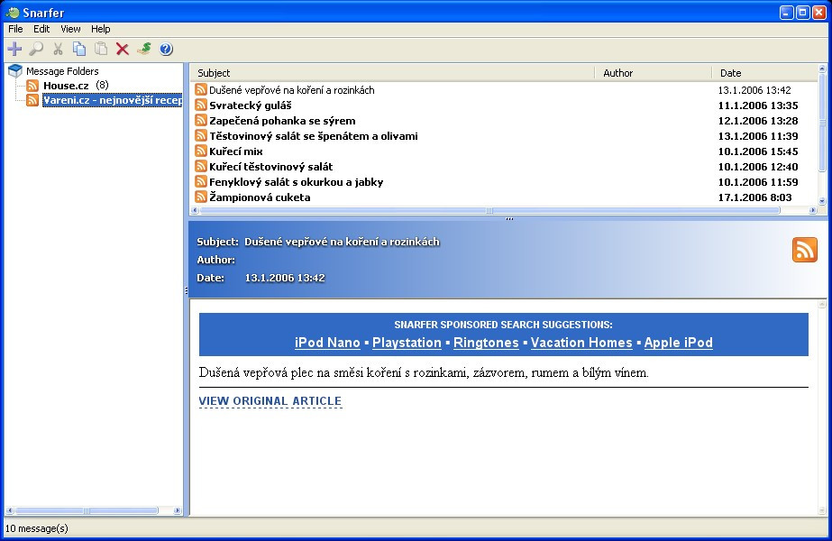This screenshot has height=541, width=832.
Task: Open help with the question mark icon
Action: point(166,49)
